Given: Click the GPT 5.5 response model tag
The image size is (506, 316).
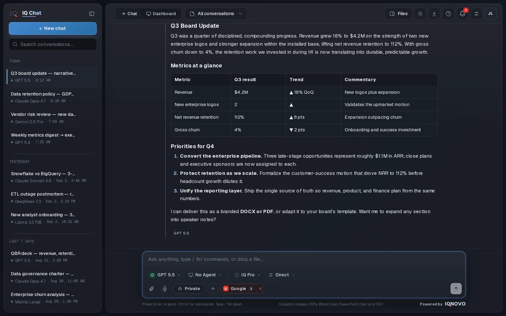Looking at the screenshot, I should tap(181, 233).
